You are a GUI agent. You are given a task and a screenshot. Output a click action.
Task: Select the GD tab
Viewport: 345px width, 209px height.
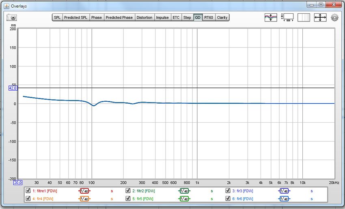198,17
